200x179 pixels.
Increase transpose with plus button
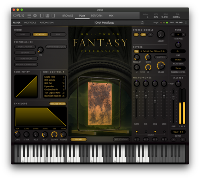tap(184, 34)
